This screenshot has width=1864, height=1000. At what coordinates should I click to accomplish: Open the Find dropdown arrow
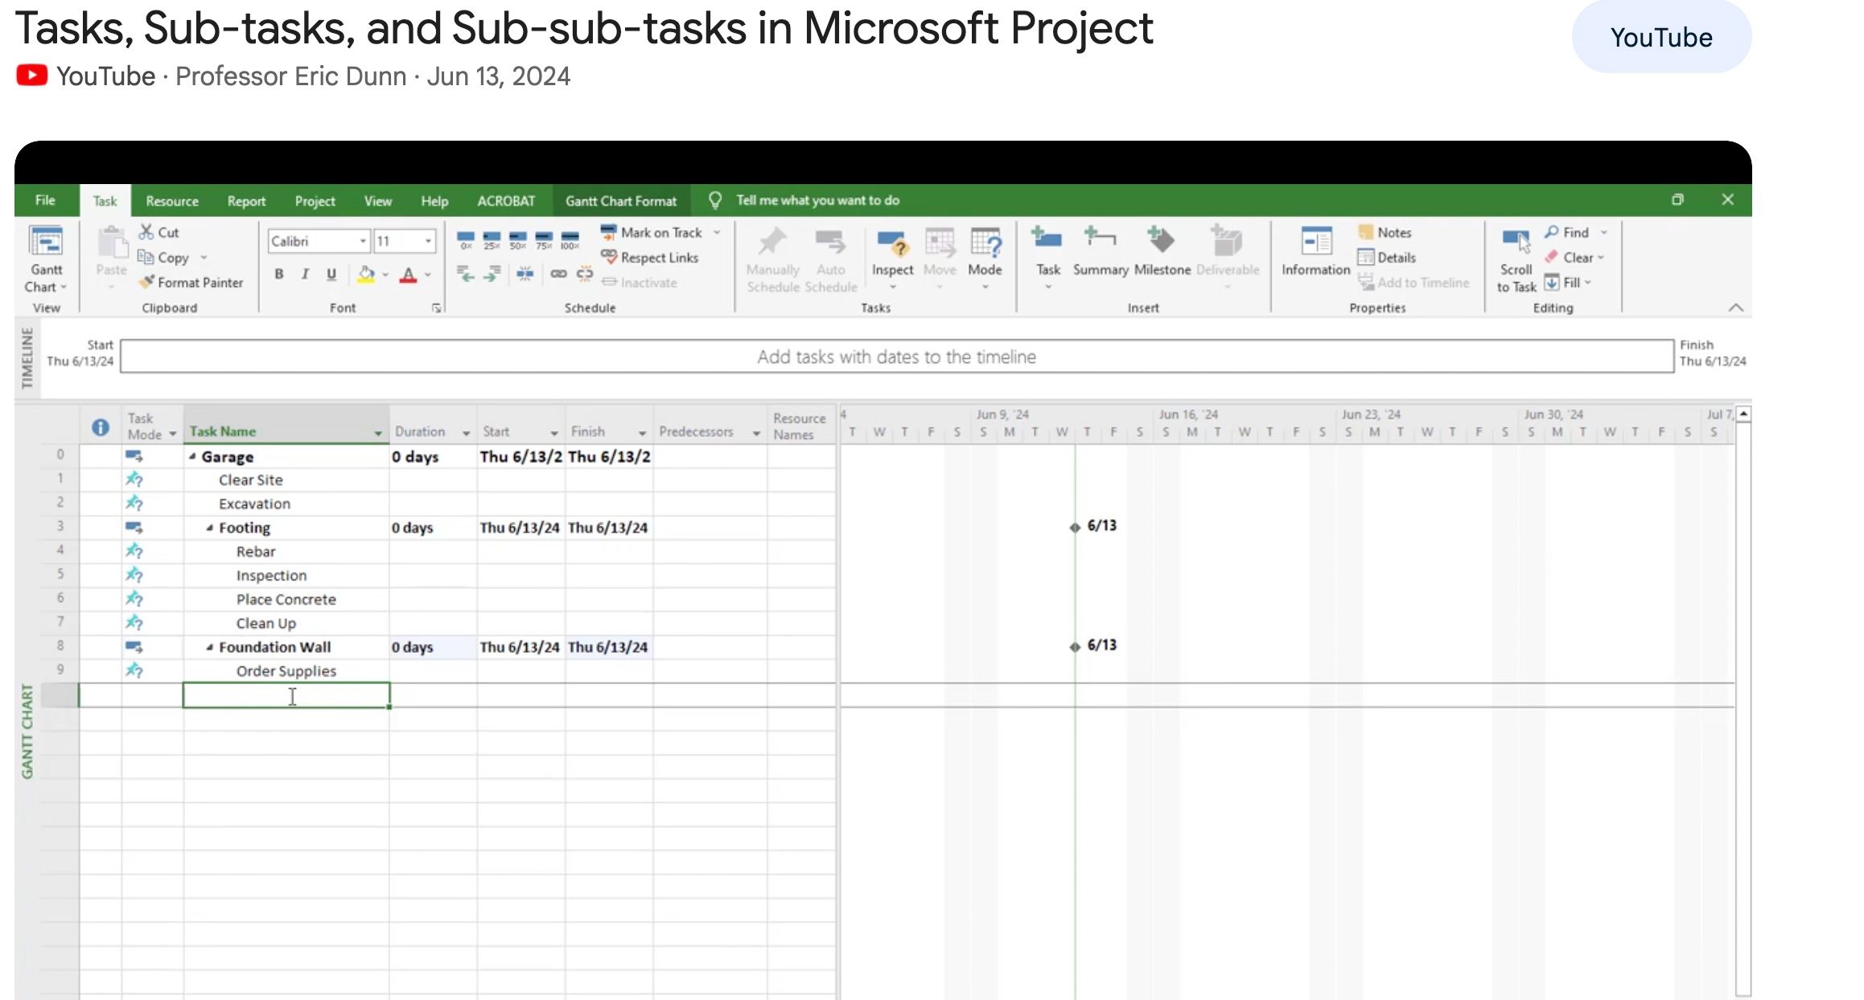pyautogui.click(x=1603, y=232)
